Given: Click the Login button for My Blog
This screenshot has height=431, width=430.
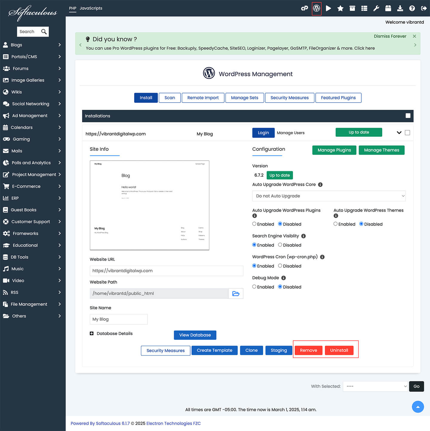Looking at the screenshot, I should click(x=263, y=133).
